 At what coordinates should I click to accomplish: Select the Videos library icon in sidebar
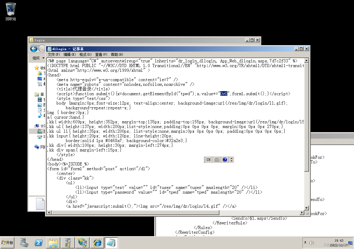pyautogui.click(x=40, y=100)
